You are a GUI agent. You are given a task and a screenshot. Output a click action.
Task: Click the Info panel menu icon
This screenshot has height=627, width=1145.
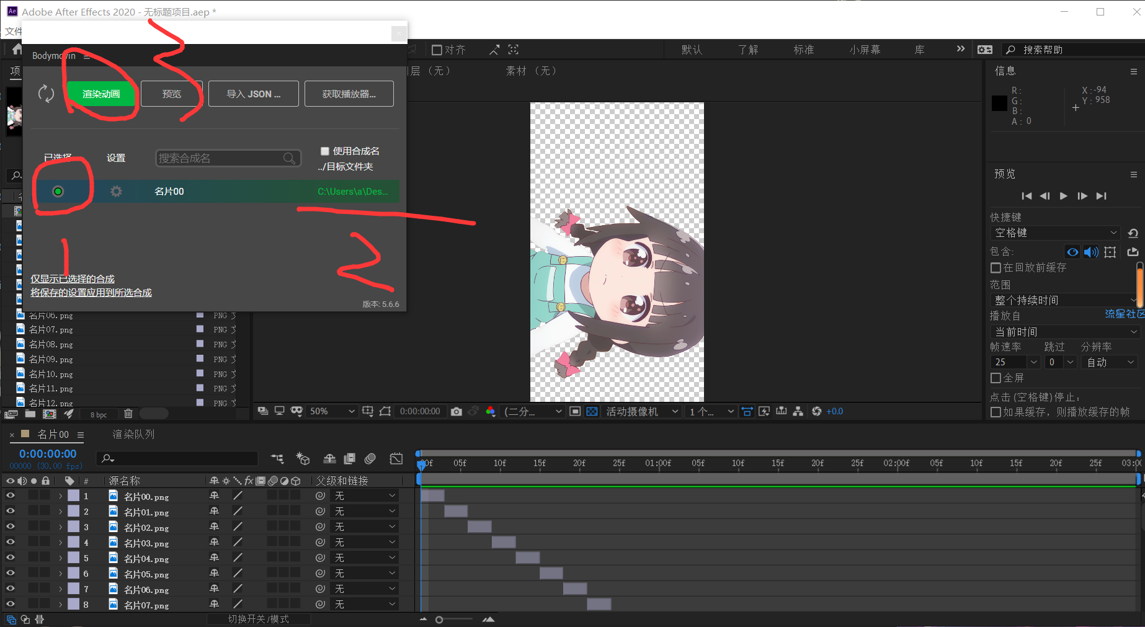click(x=1133, y=71)
